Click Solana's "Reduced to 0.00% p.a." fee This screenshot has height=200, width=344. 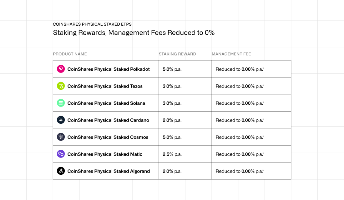[240, 103]
